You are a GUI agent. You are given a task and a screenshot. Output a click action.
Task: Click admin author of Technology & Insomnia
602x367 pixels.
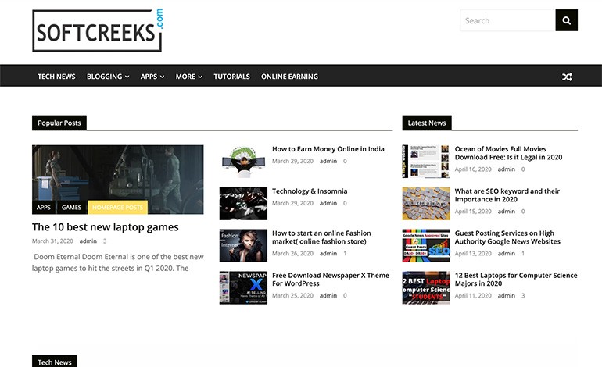pos(328,203)
